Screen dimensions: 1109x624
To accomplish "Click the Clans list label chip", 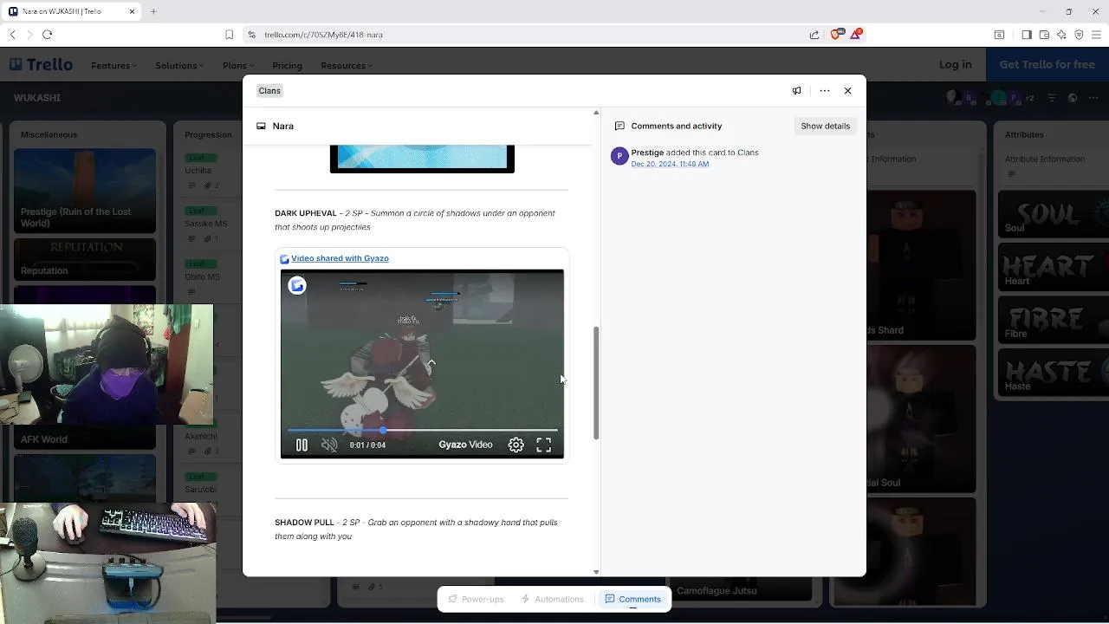I will [269, 90].
